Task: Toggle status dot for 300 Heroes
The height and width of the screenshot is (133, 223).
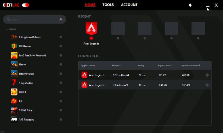Action: (61, 46)
